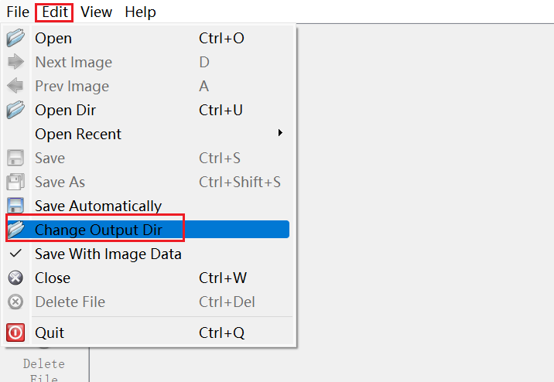This screenshot has height=382, width=554.
Task: Click the Open Dir folder icon
Action: tap(15, 110)
